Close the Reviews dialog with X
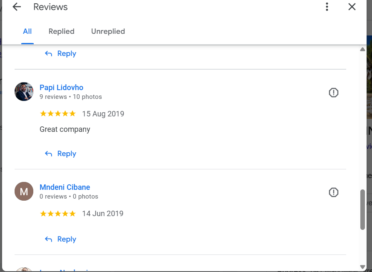Screen dimensions: 372x272 (352, 7)
